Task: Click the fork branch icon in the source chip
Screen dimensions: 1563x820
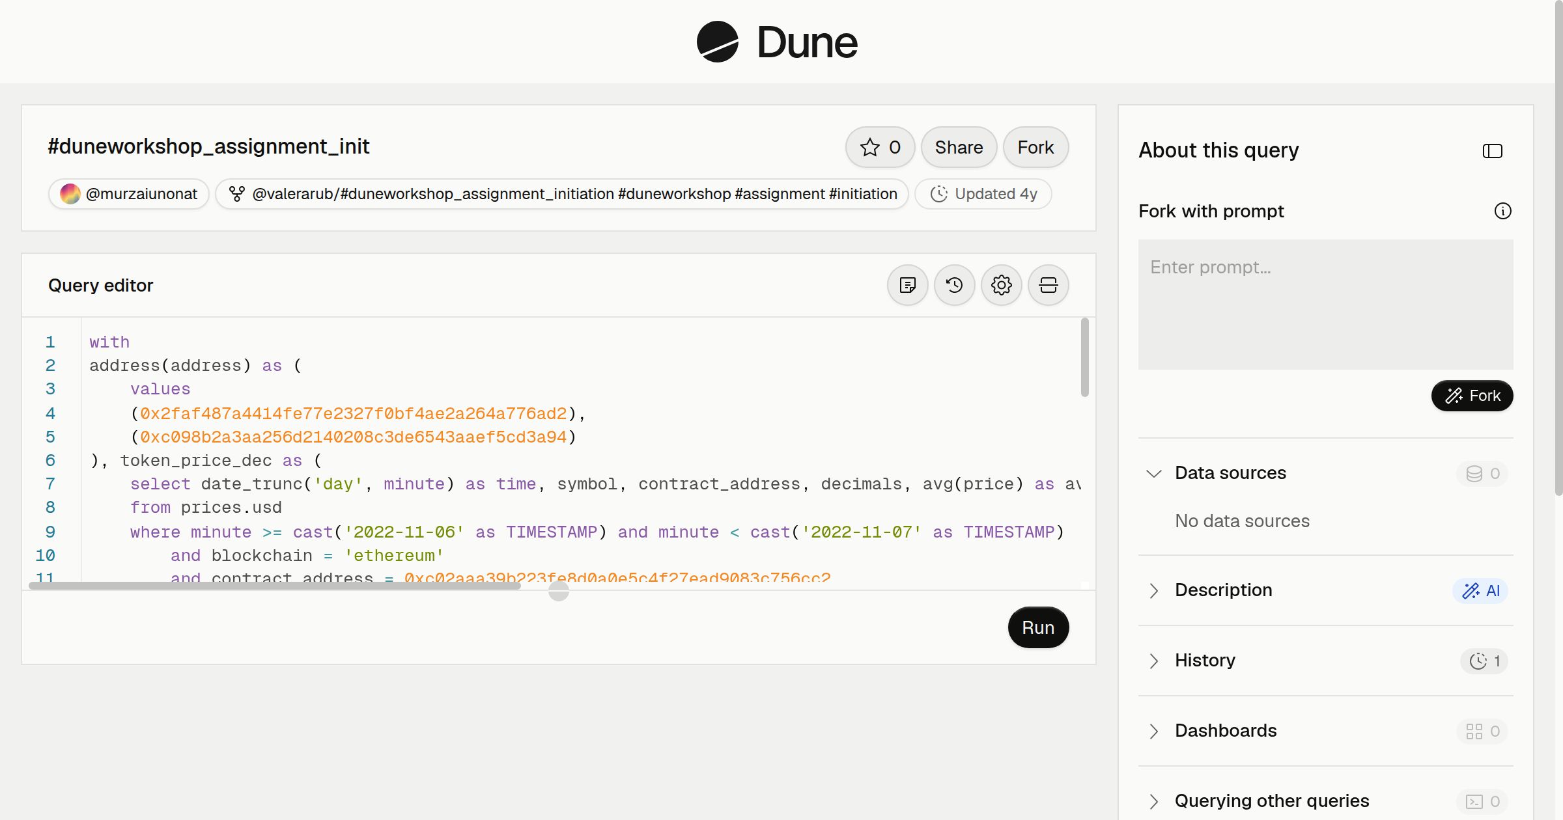Action: pos(237,194)
